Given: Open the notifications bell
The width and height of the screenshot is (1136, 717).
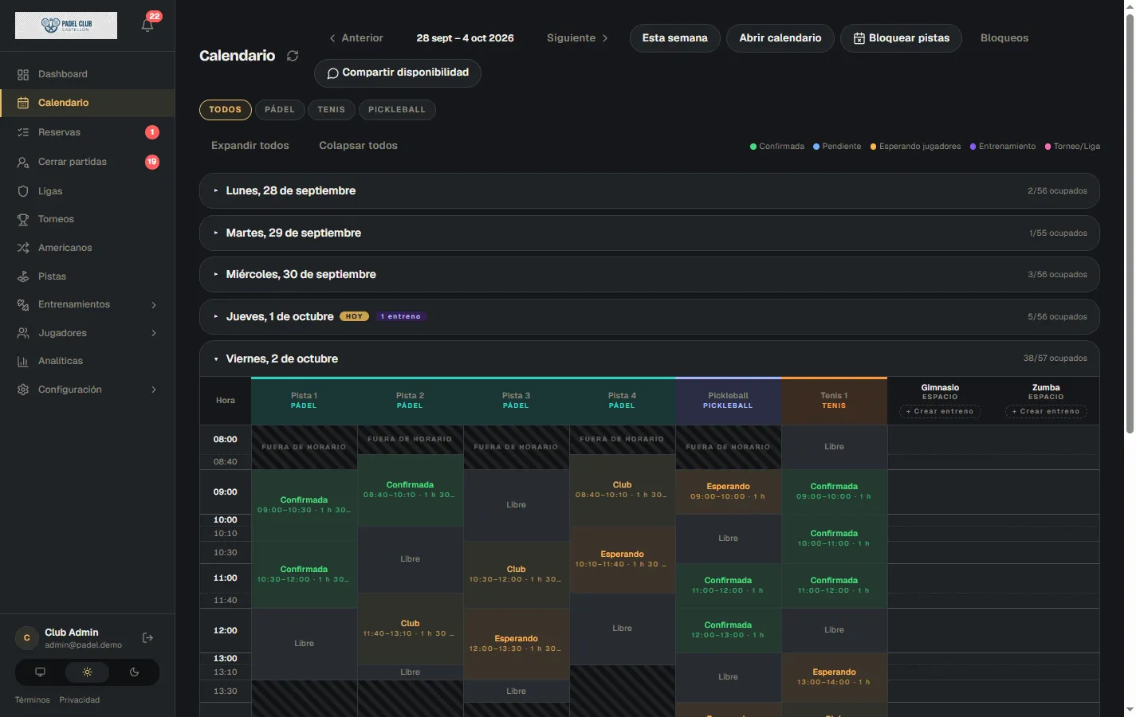Looking at the screenshot, I should (x=147, y=25).
